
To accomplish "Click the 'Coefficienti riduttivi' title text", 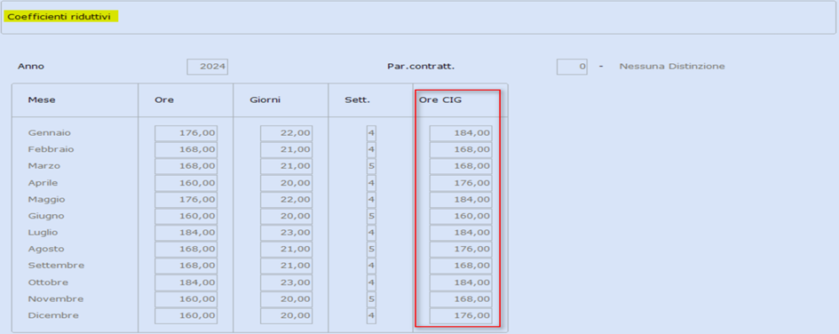I will pos(59,17).
